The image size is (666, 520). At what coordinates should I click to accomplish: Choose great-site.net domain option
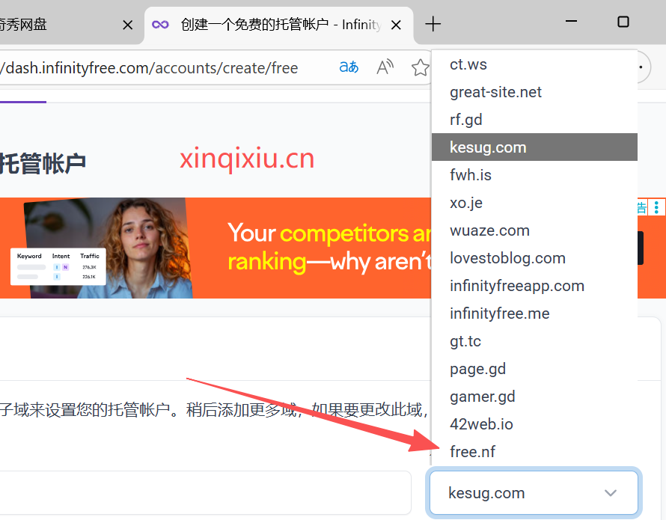pyautogui.click(x=495, y=92)
